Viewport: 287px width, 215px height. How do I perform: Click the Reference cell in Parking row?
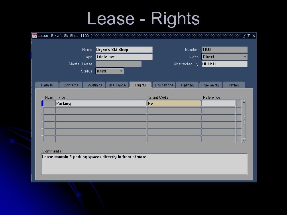[x=218, y=104]
